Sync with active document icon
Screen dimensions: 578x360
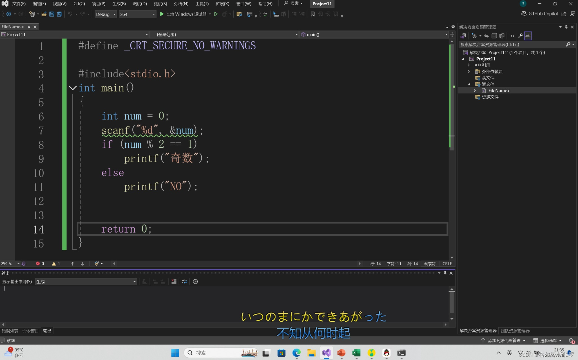(486, 36)
